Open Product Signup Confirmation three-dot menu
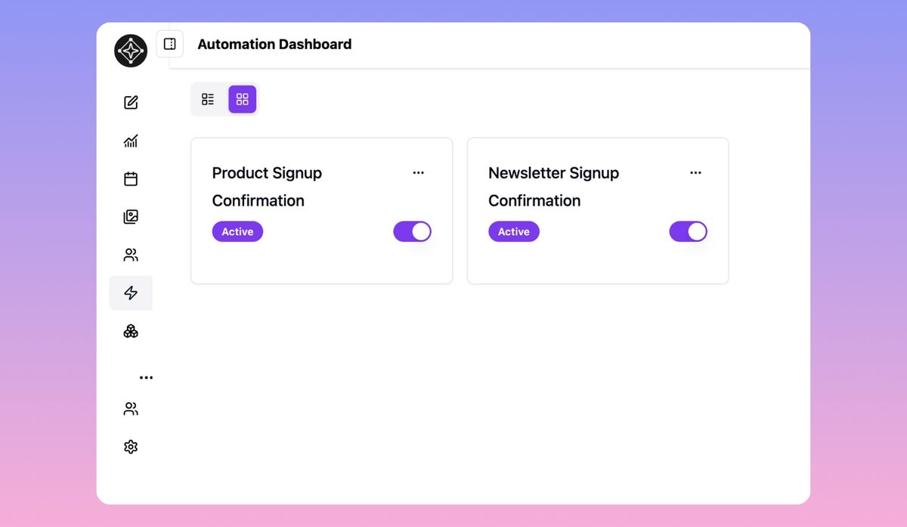The height and width of the screenshot is (527, 907). [x=419, y=173]
